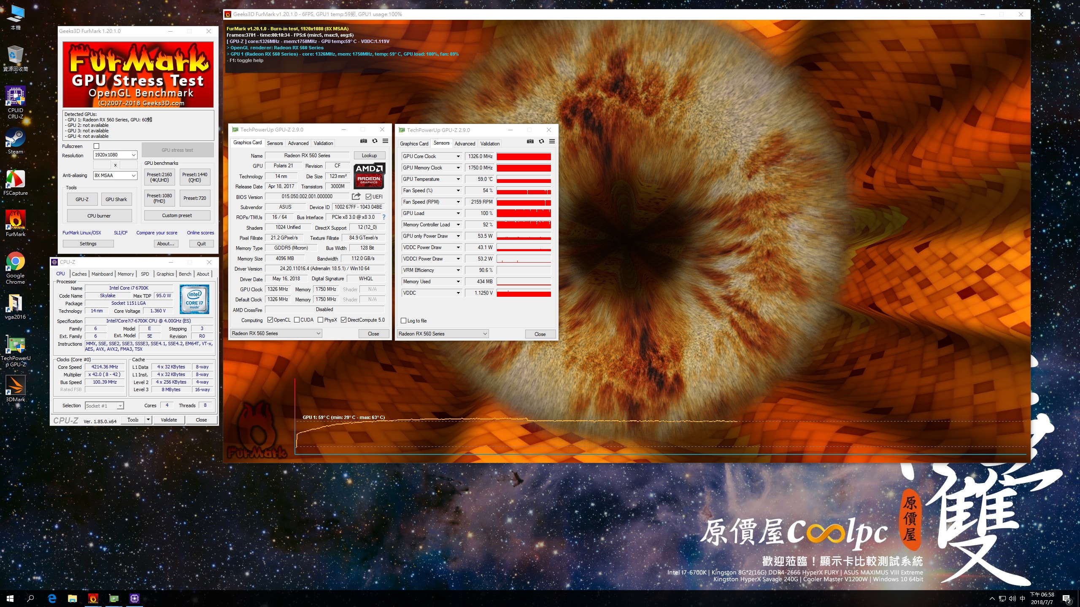This screenshot has width=1080, height=607.
Task: Open the Validation tab in GPU-Z Sensors window
Action: coord(490,144)
